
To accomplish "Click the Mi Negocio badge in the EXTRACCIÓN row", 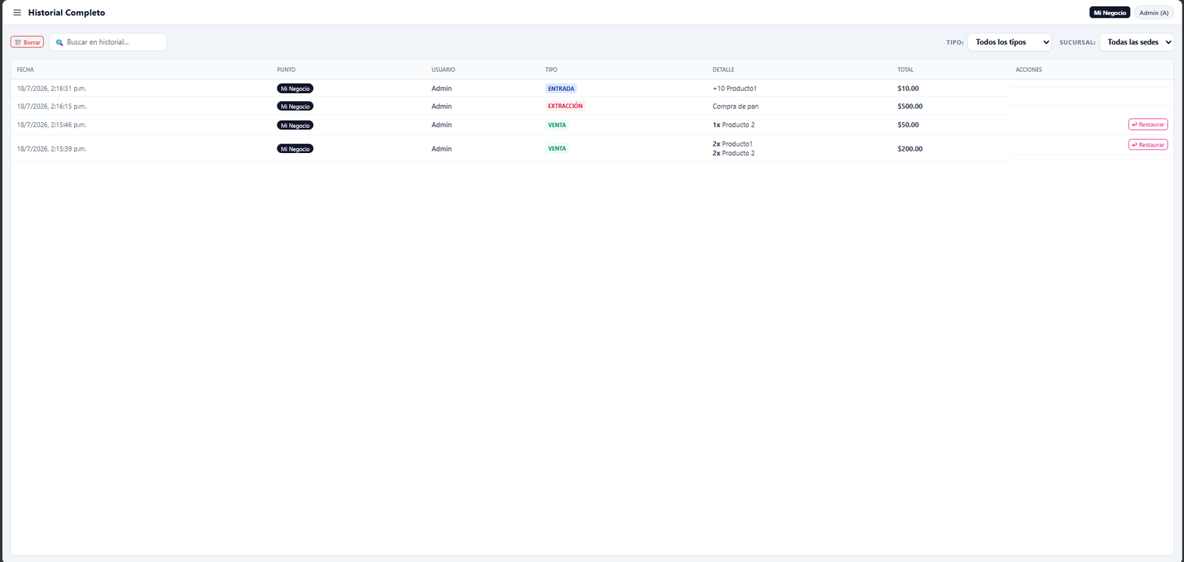I will pos(295,106).
